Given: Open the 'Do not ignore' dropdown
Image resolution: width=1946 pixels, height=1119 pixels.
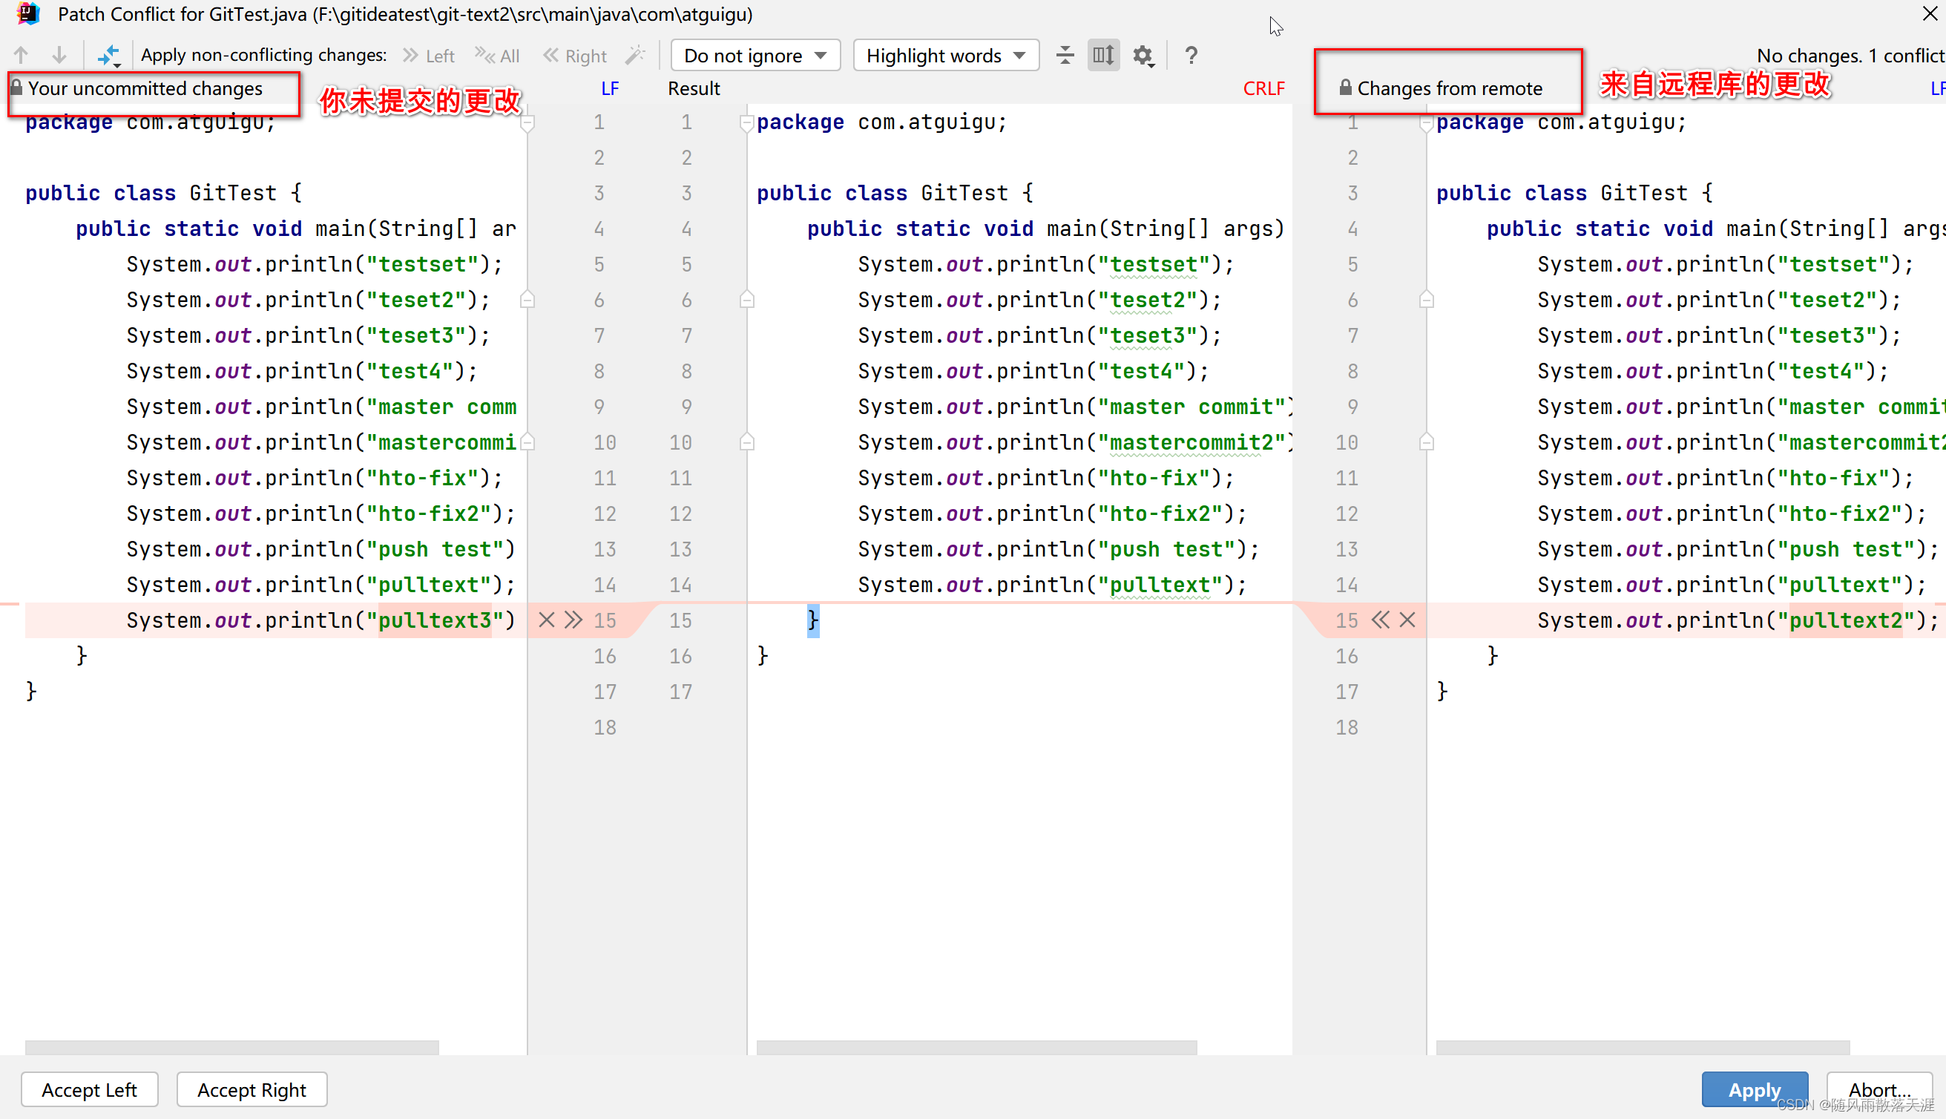Looking at the screenshot, I should click(x=755, y=56).
